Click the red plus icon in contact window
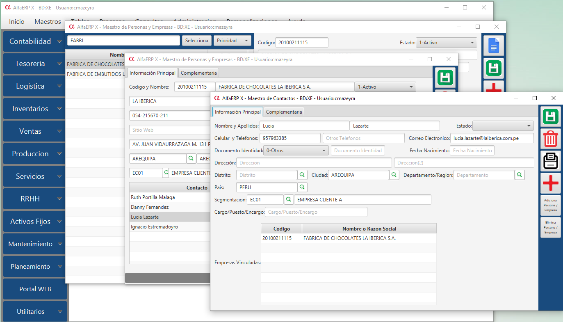This screenshot has height=322, width=563. pyautogui.click(x=550, y=183)
